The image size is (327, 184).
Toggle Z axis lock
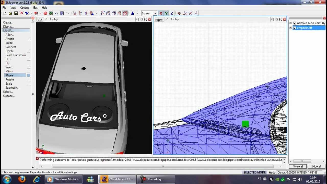click(172, 13)
